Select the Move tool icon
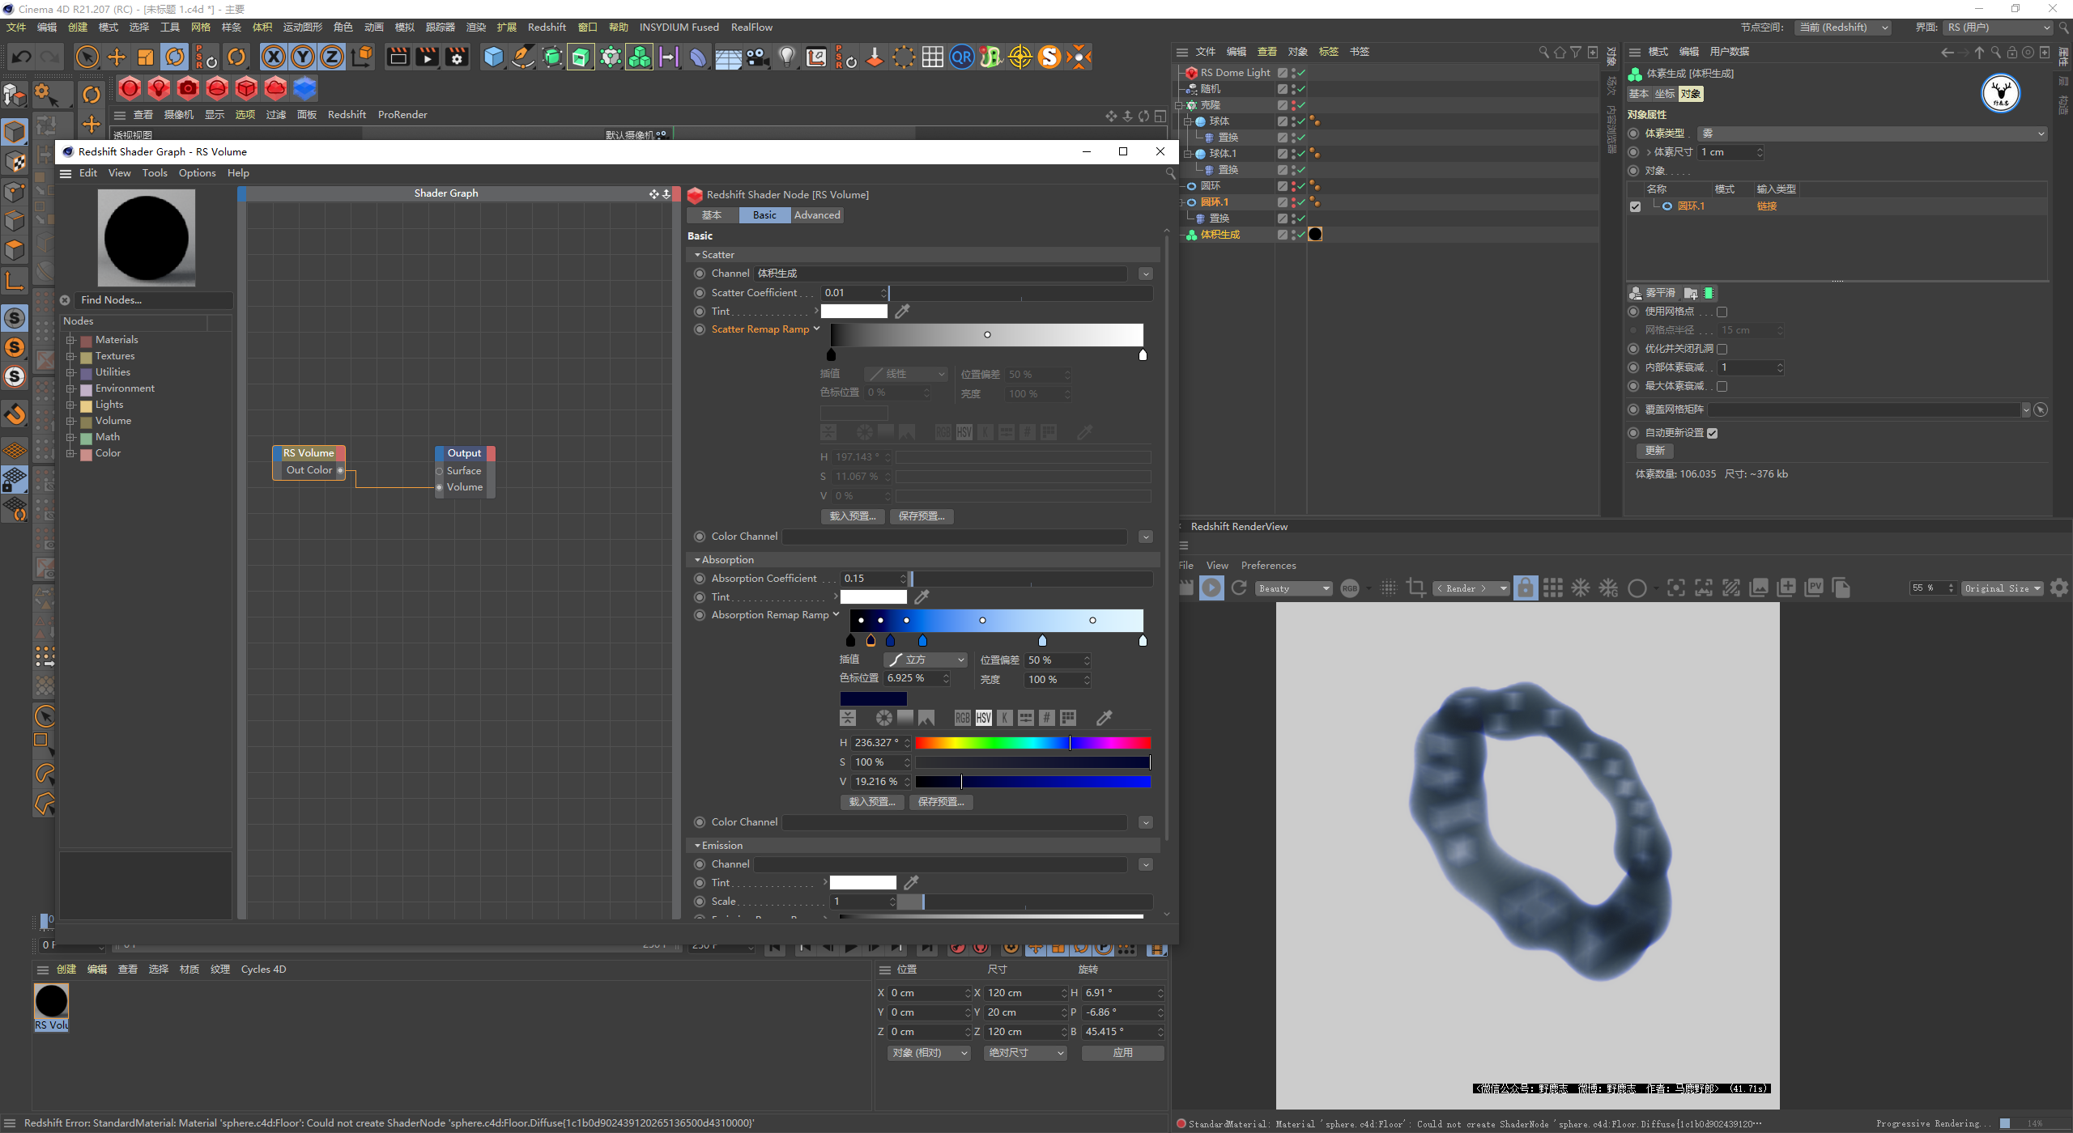The image size is (2073, 1133). pos(117,57)
